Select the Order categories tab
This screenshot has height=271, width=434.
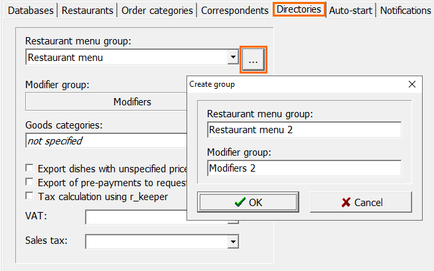click(157, 11)
